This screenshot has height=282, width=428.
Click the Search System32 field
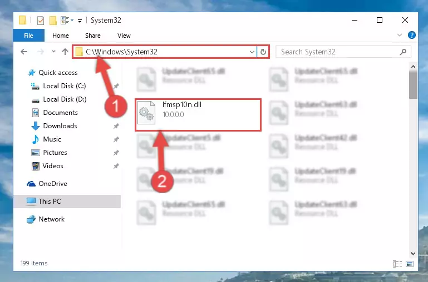[x=343, y=52]
